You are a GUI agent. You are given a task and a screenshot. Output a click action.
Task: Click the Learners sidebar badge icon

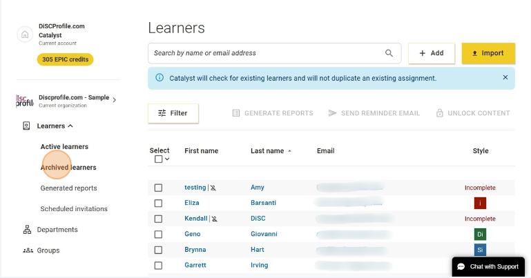(x=26, y=126)
